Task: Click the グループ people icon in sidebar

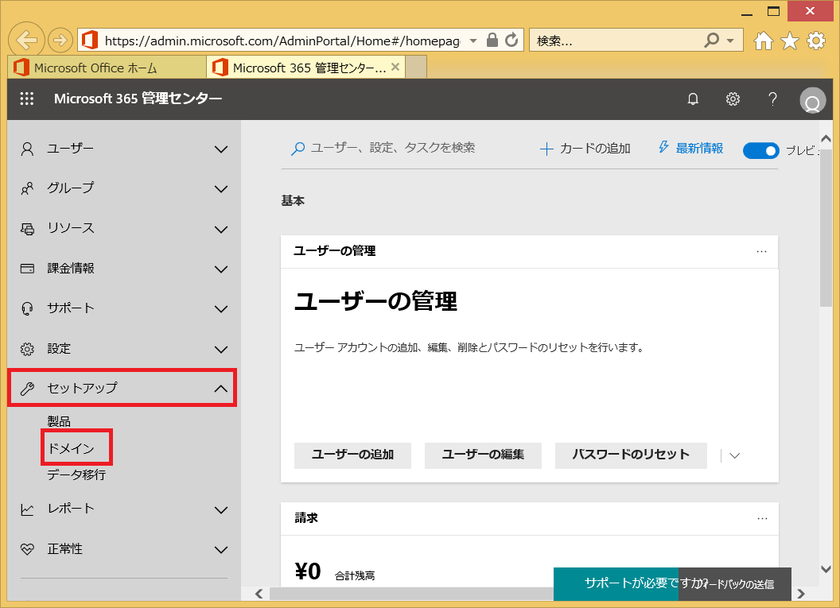Action: [27, 188]
